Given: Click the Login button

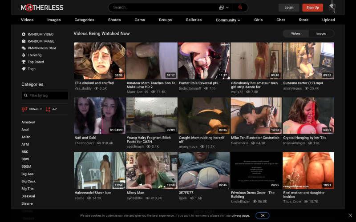Looking at the screenshot, I should tap(289, 8).
